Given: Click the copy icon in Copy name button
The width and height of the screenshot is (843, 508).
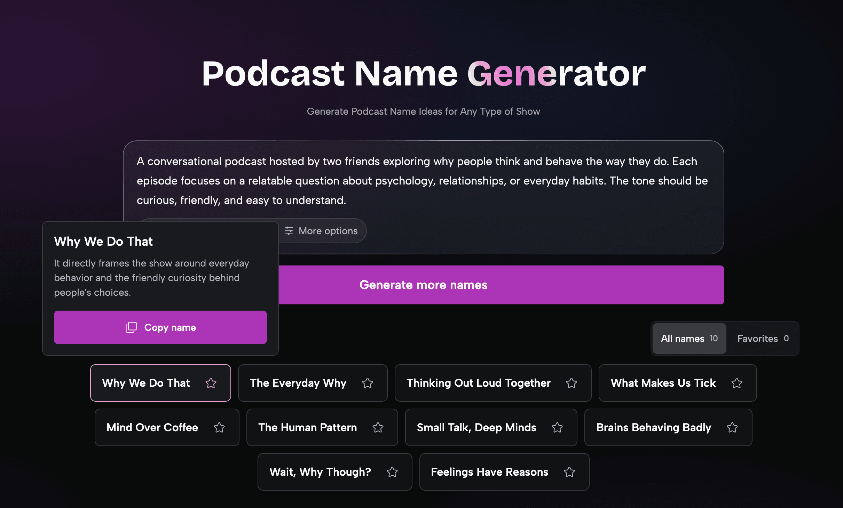Looking at the screenshot, I should pyautogui.click(x=131, y=327).
